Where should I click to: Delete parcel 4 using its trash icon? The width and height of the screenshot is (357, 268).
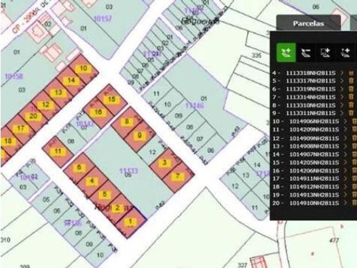351,73
